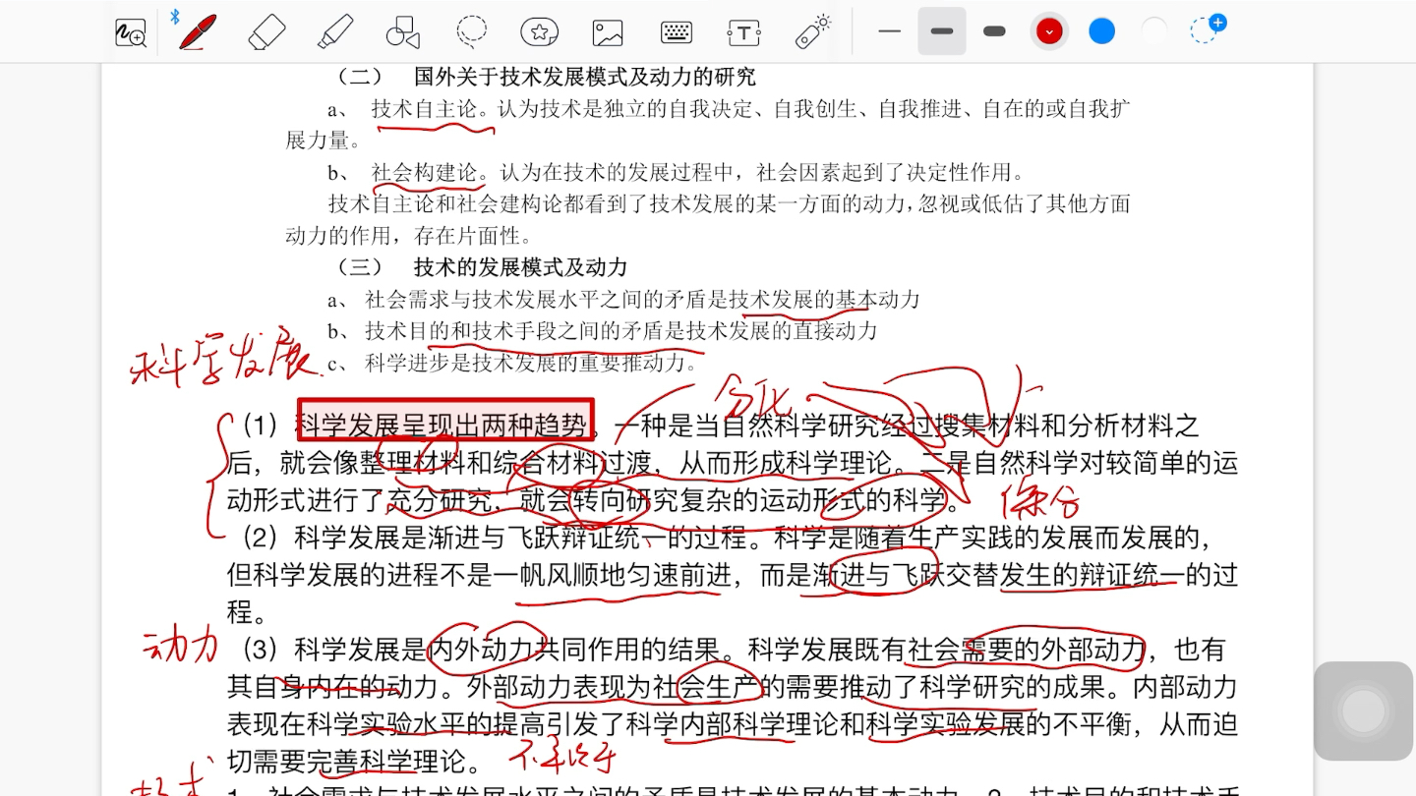Choose the thick stroke width
This screenshot has width=1416, height=796.
point(994,31)
